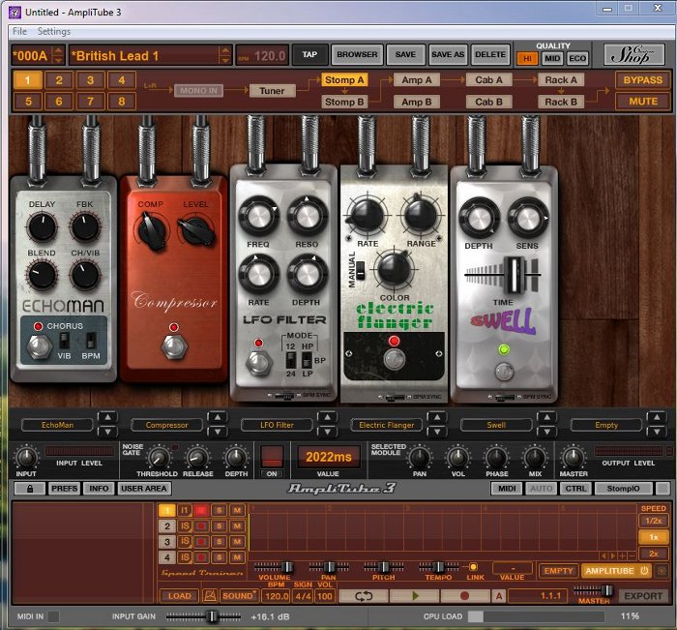Open the Swell stomp slot selector
677x630 pixels.
(496, 425)
